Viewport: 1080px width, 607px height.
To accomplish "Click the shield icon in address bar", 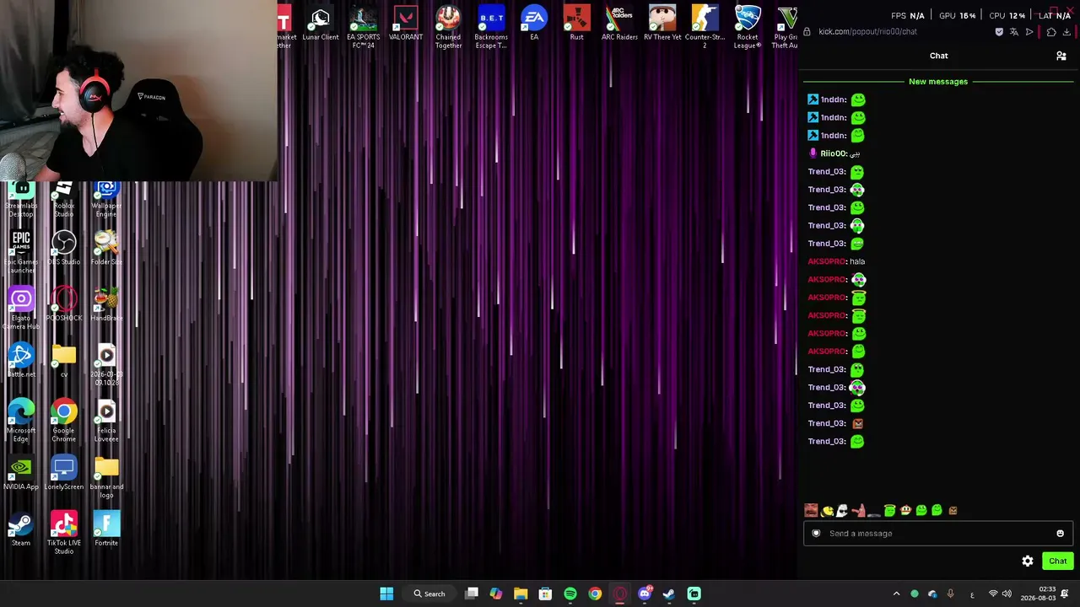I will (x=999, y=32).
